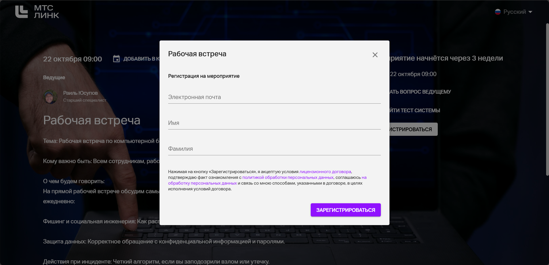Close the registration dialog with X icon

[x=375, y=55]
